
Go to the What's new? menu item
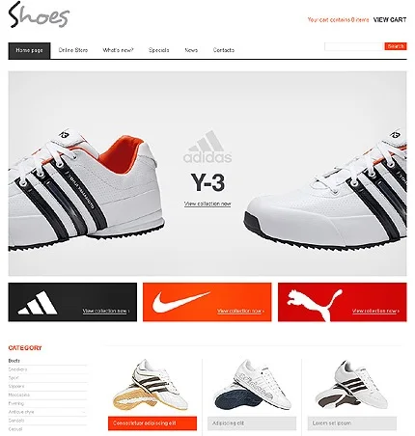coord(118,50)
